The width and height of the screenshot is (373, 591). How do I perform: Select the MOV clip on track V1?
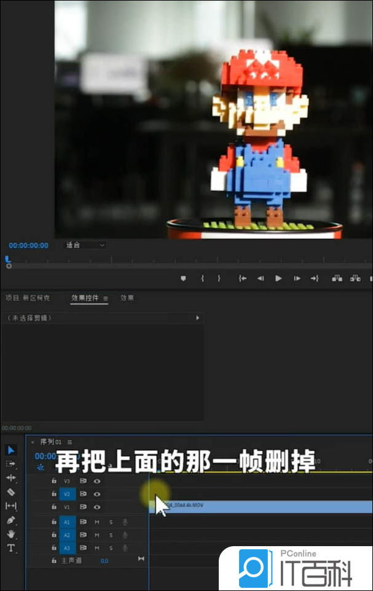click(x=261, y=507)
